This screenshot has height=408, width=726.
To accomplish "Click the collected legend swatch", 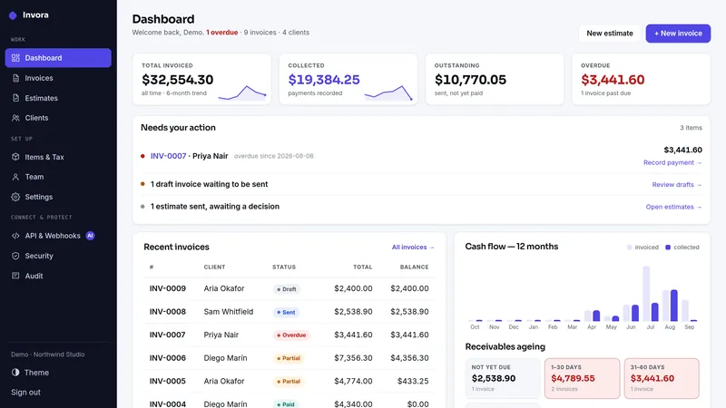I will [668, 248].
